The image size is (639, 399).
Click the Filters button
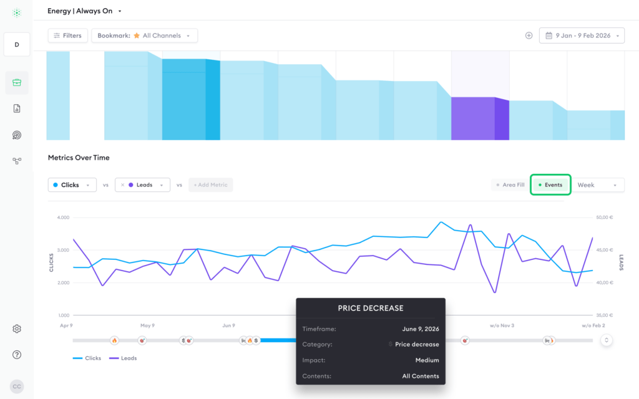(67, 36)
